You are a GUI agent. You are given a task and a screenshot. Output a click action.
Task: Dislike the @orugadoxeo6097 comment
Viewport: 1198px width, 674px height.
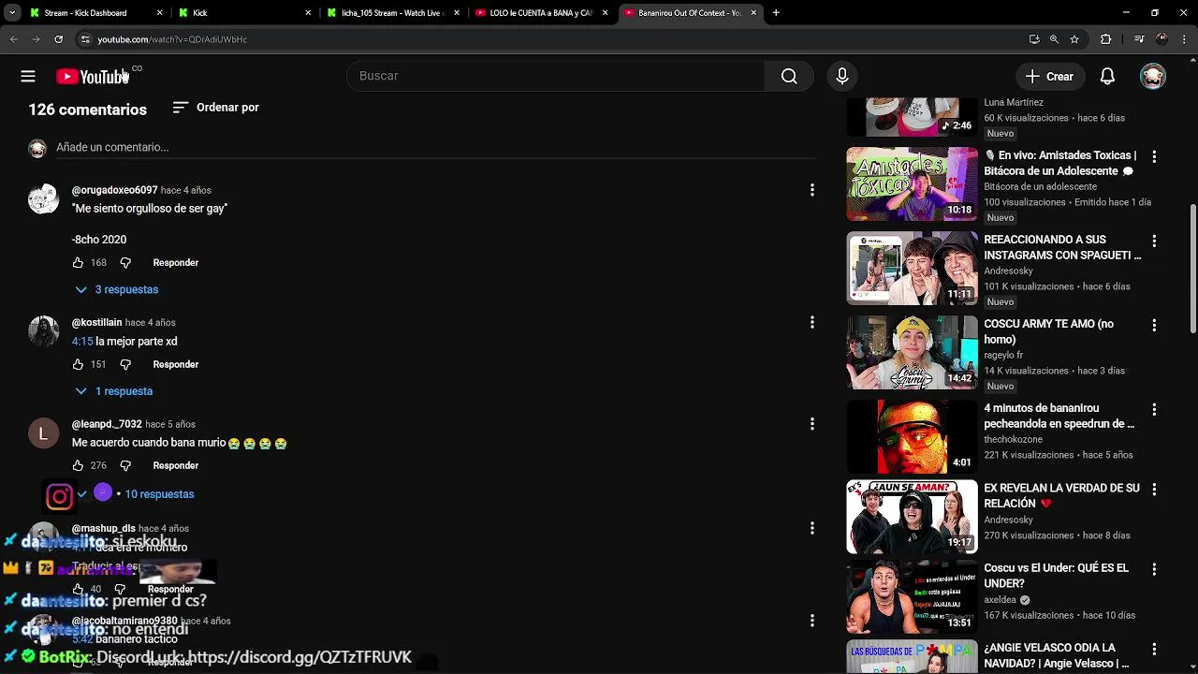[125, 263]
